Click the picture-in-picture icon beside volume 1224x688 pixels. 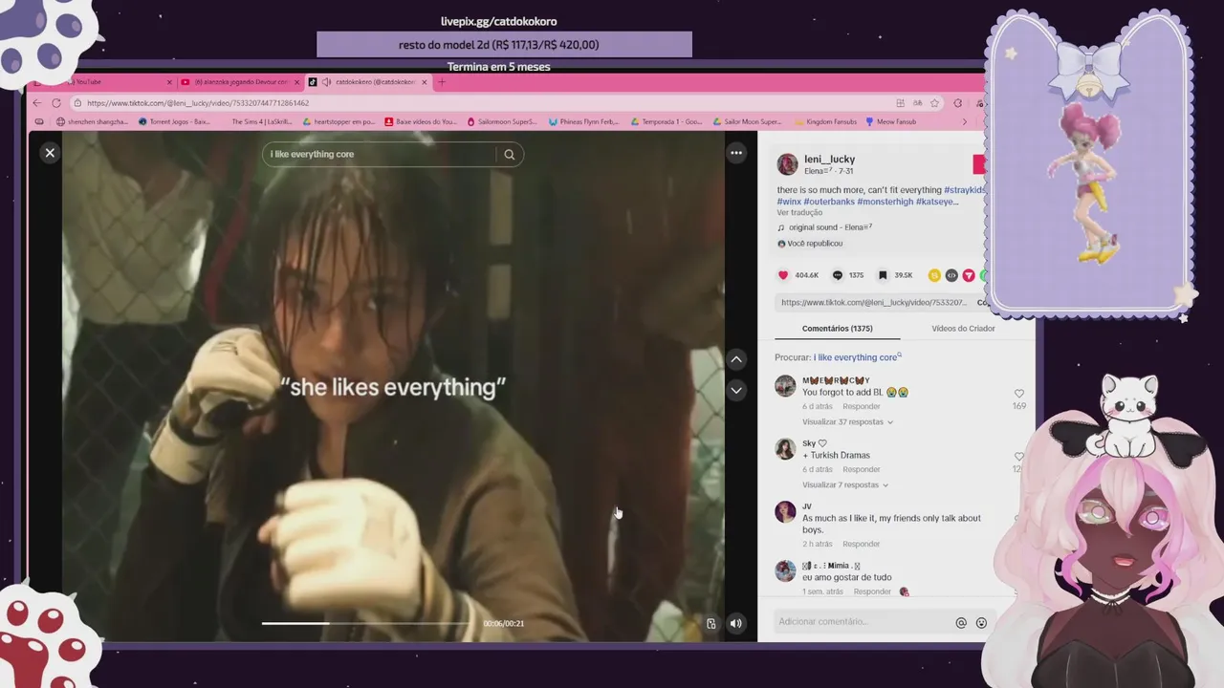[710, 623]
